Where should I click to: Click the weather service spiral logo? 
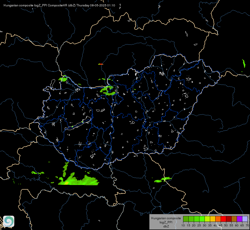(9, 221)
